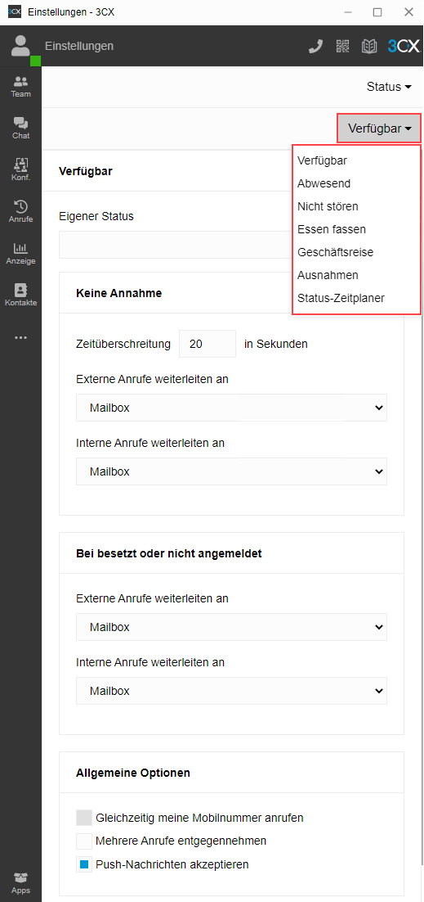Image resolution: width=424 pixels, height=902 pixels.
Task: Open the Chat sidebar icon
Action: point(20,128)
